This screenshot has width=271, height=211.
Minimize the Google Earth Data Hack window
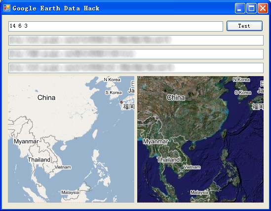[x=240, y=8]
